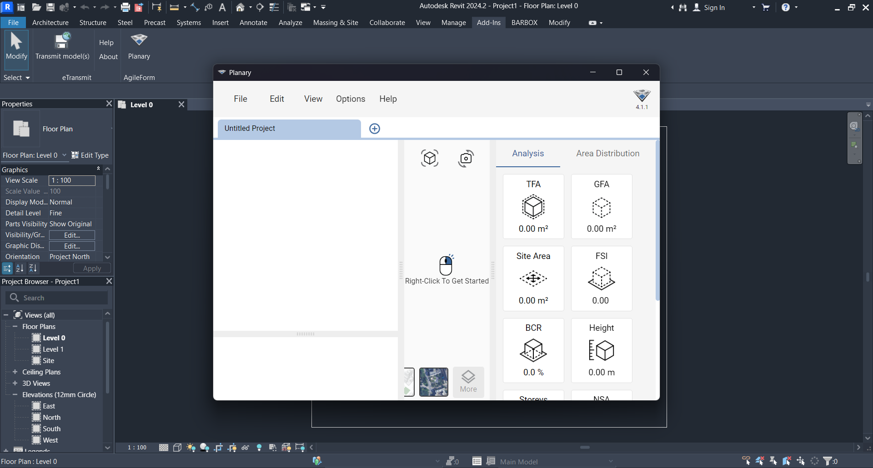
Task: Click the Save icon in quick access toolbar
Action: tap(50, 7)
